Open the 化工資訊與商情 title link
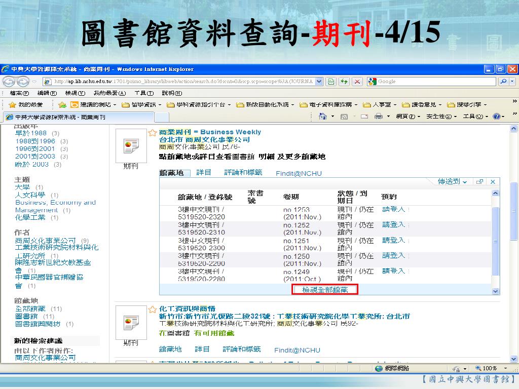This screenshot has height=389, width=519. pyautogui.click(x=187, y=308)
